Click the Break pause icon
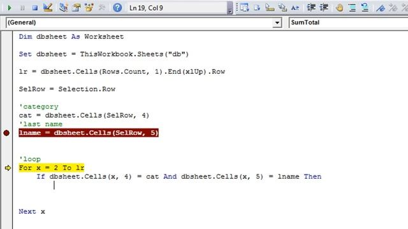The width and height of the screenshot is (408, 229). coord(23,8)
